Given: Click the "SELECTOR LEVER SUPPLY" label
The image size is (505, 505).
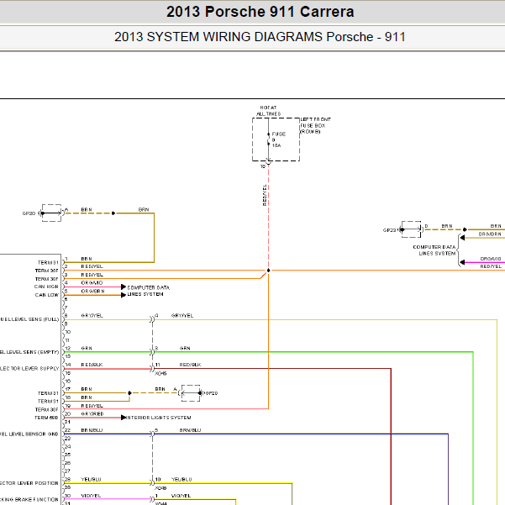Looking at the screenshot, I should 29,368.
